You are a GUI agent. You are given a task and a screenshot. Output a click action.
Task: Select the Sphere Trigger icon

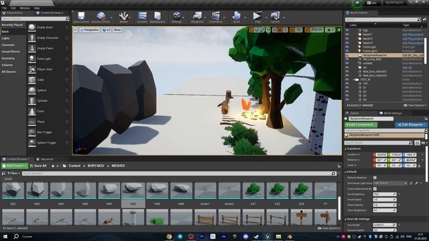(x=32, y=143)
